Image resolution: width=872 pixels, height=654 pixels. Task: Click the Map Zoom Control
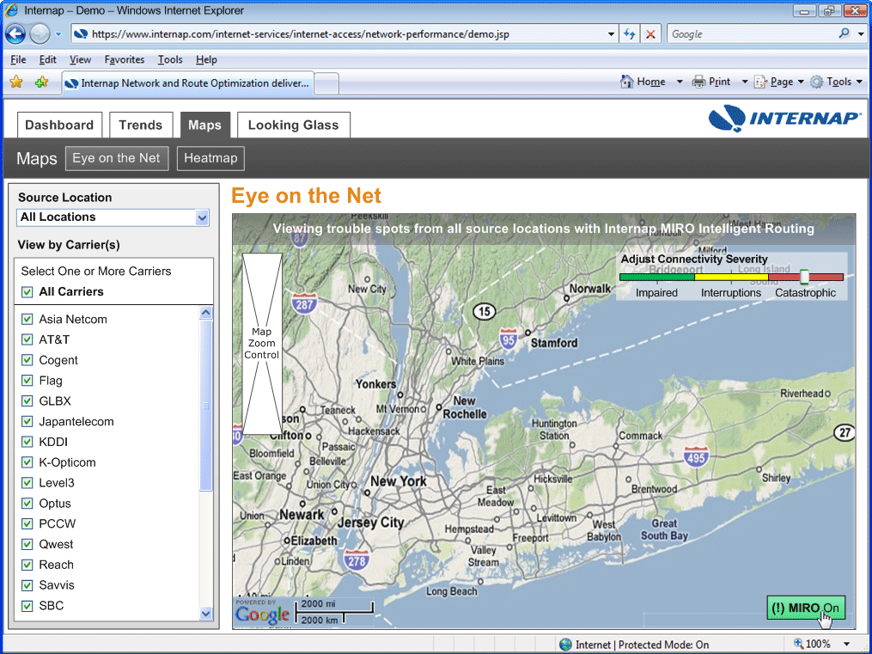coord(263,343)
